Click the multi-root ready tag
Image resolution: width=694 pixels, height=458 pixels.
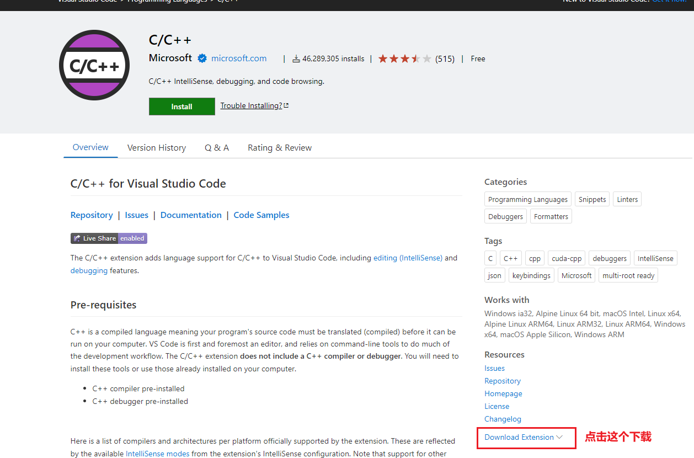pos(628,275)
